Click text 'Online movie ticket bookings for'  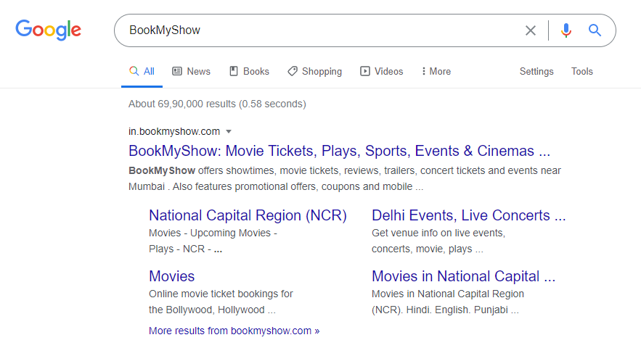tap(221, 294)
